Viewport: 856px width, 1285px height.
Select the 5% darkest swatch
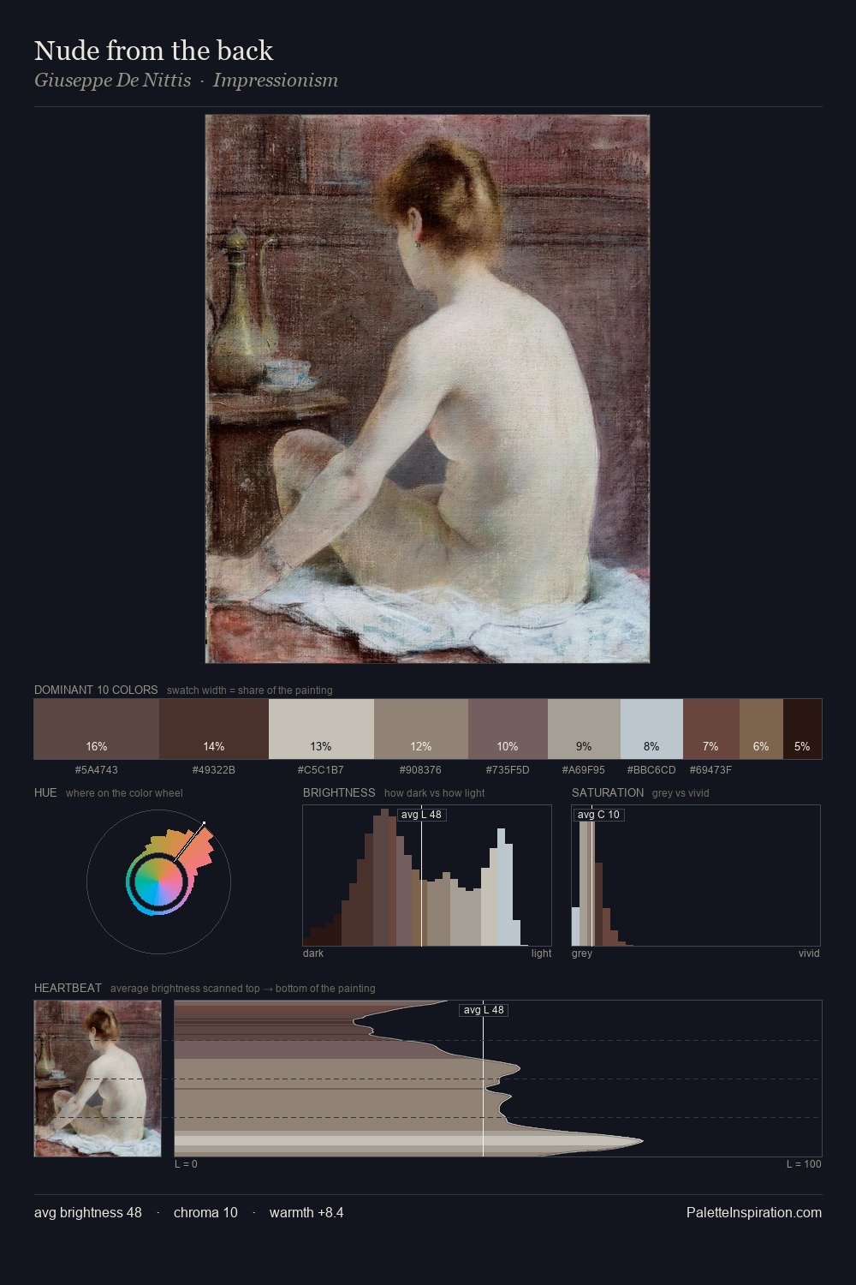[802, 729]
